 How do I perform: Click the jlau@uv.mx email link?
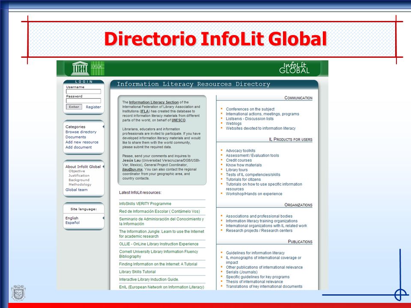pos(132,169)
